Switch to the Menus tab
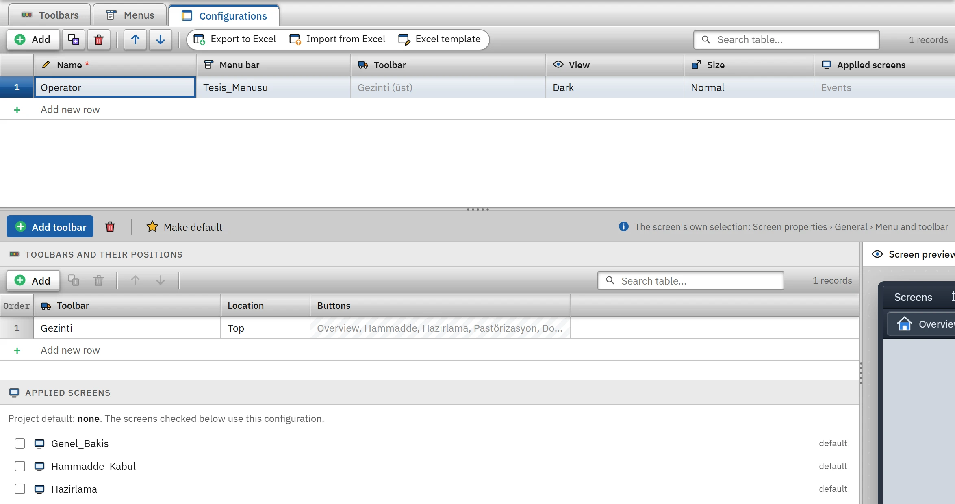Screen dimensions: 955x504 130,15
